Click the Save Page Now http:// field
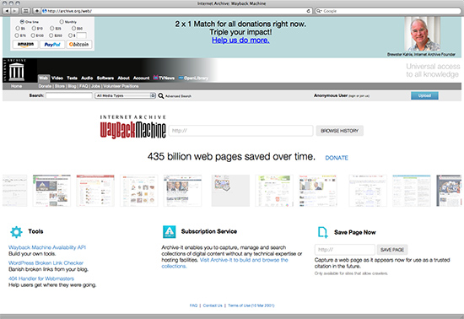 (345, 250)
